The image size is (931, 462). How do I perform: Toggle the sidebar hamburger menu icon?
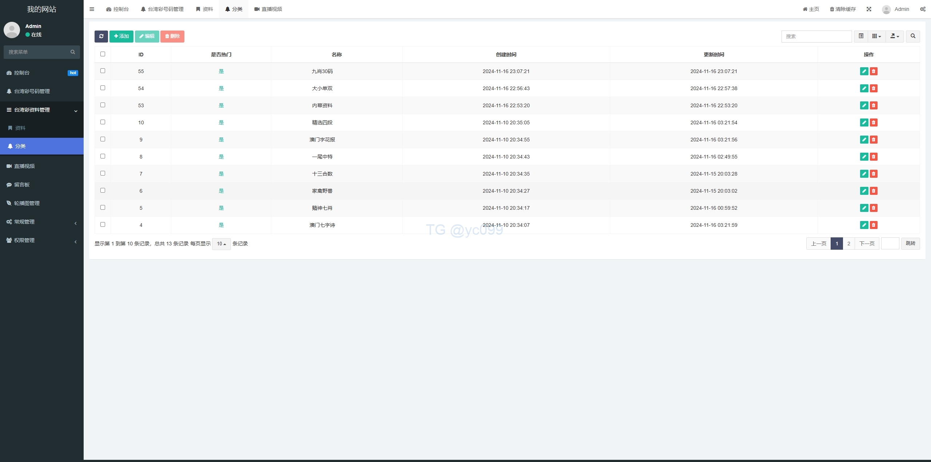pos(92,9)
